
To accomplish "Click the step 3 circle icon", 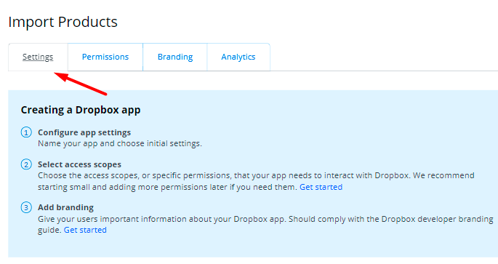I will [26, 207].
